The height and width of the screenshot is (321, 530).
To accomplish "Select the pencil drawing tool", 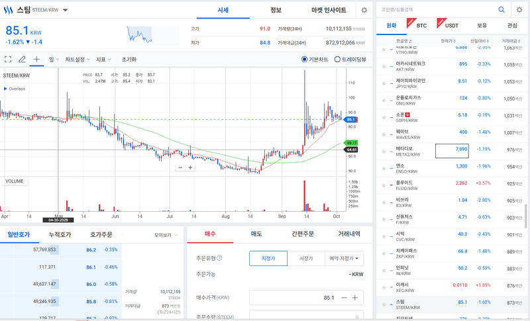I will click(x=22, y=60).
